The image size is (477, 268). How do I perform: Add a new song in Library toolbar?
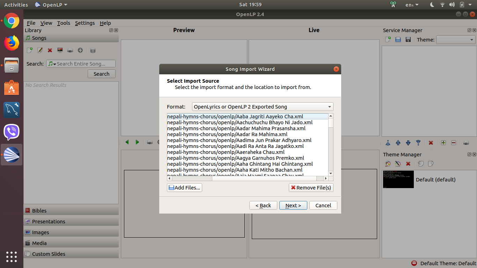pyautogui.click(x=30, y=50)
